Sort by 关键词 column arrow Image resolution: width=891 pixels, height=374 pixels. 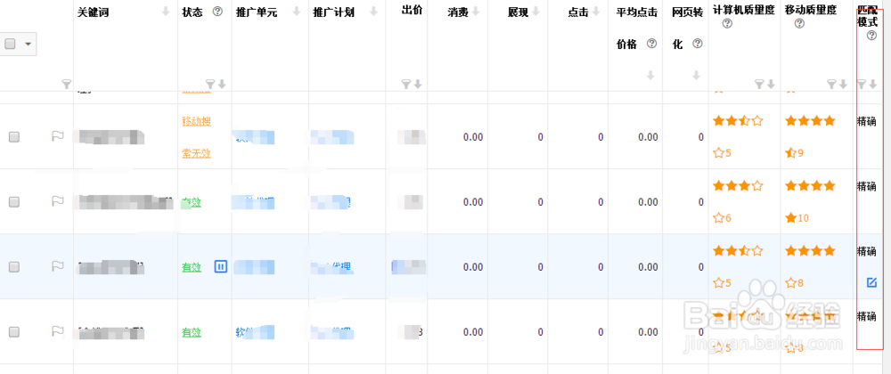point(166,12)
